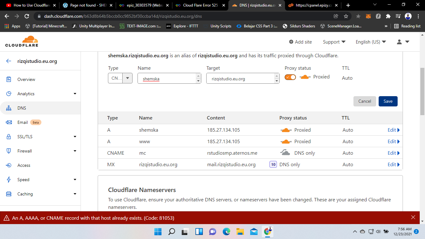Open File Explorer from taskbar
425x239 pixels.
pyautogui.click(x=240, y=232)
